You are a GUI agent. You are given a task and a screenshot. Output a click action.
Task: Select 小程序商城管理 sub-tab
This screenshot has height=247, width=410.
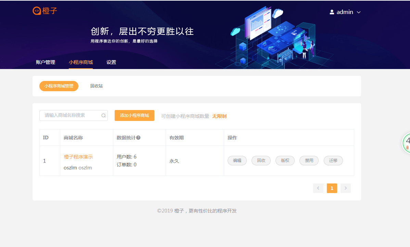click(x=59, y=86)
